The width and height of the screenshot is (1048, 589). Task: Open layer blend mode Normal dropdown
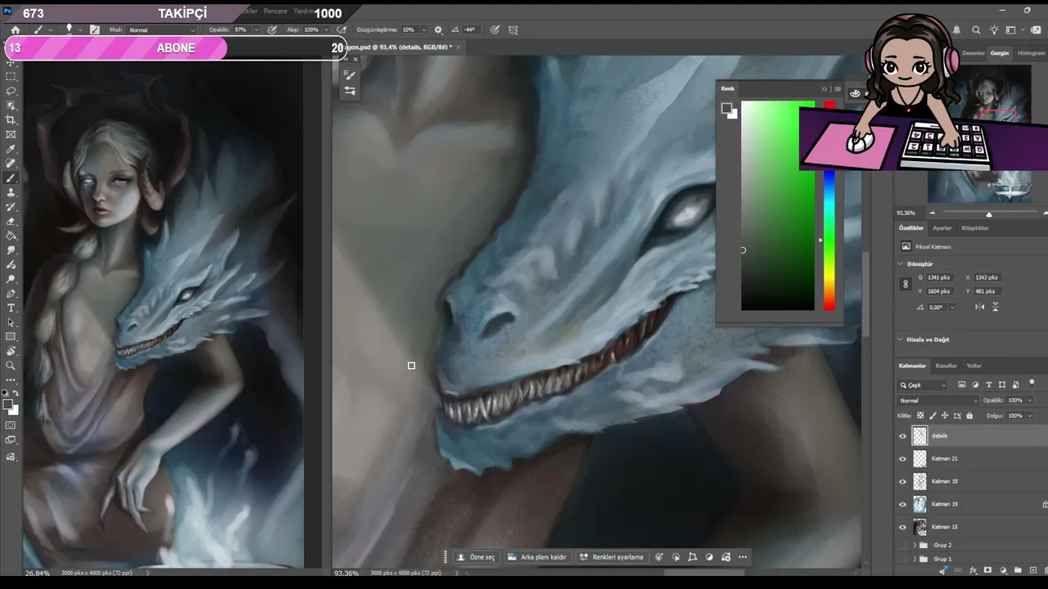tap(938, 401)
